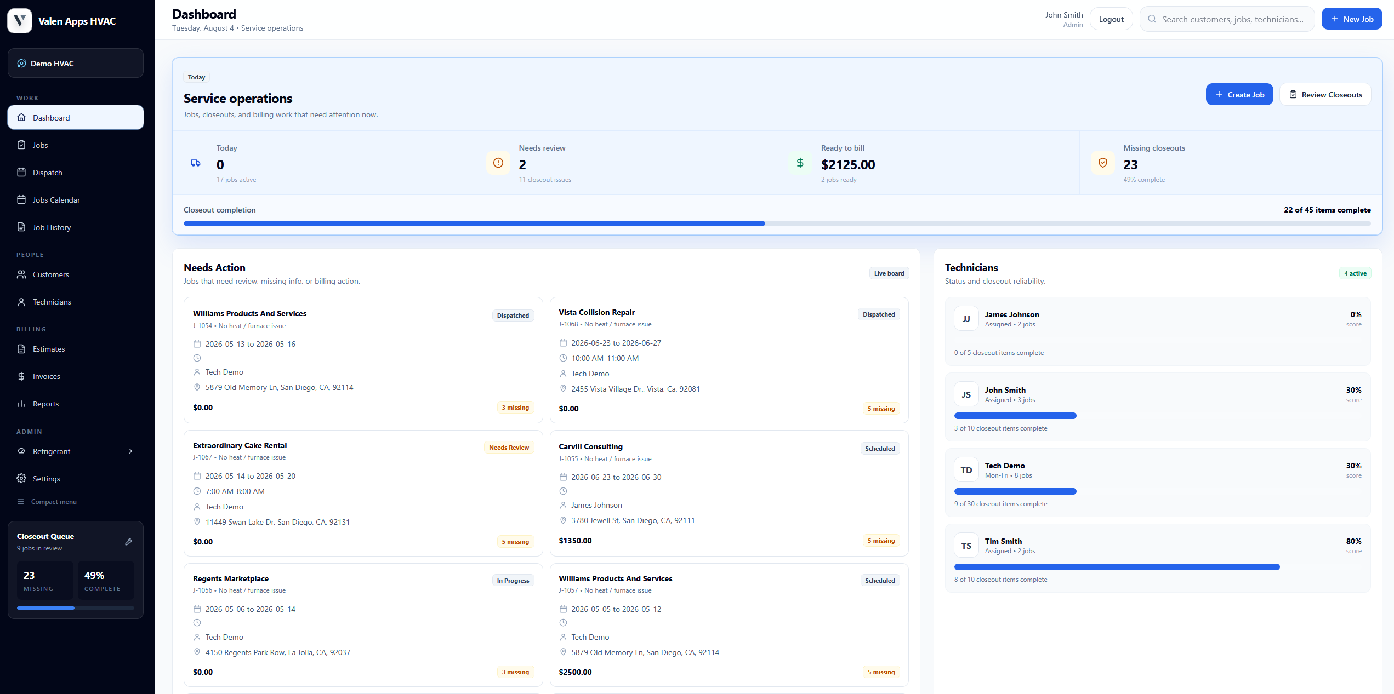This screenshot has width=1394, height=694.
Task: Click Review Closeouts button
Action: click(1325, 94)
